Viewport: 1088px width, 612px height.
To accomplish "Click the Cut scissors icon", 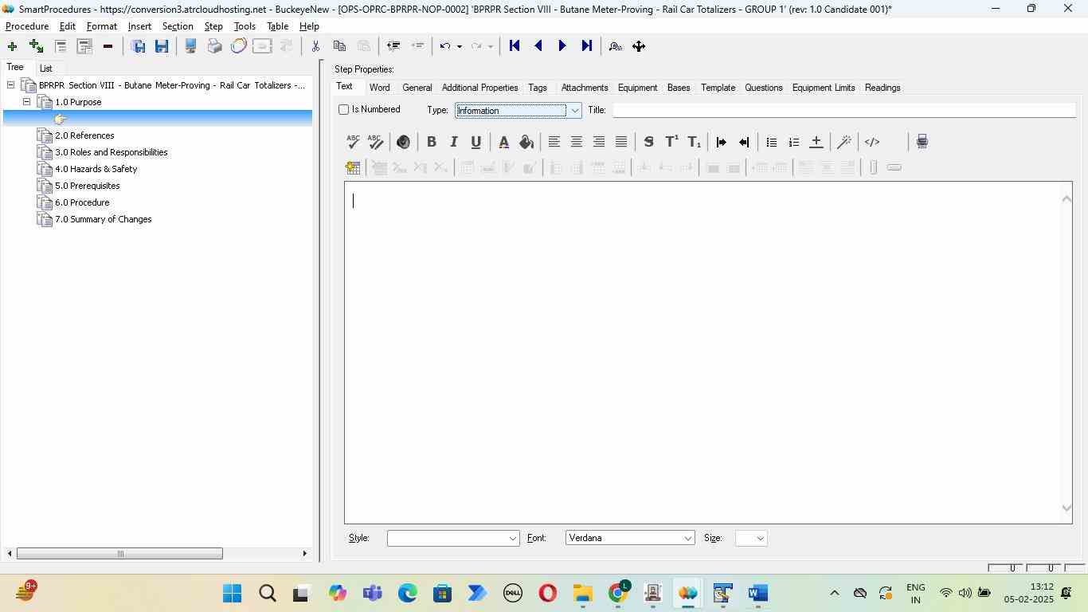I will tap(315, 46).
